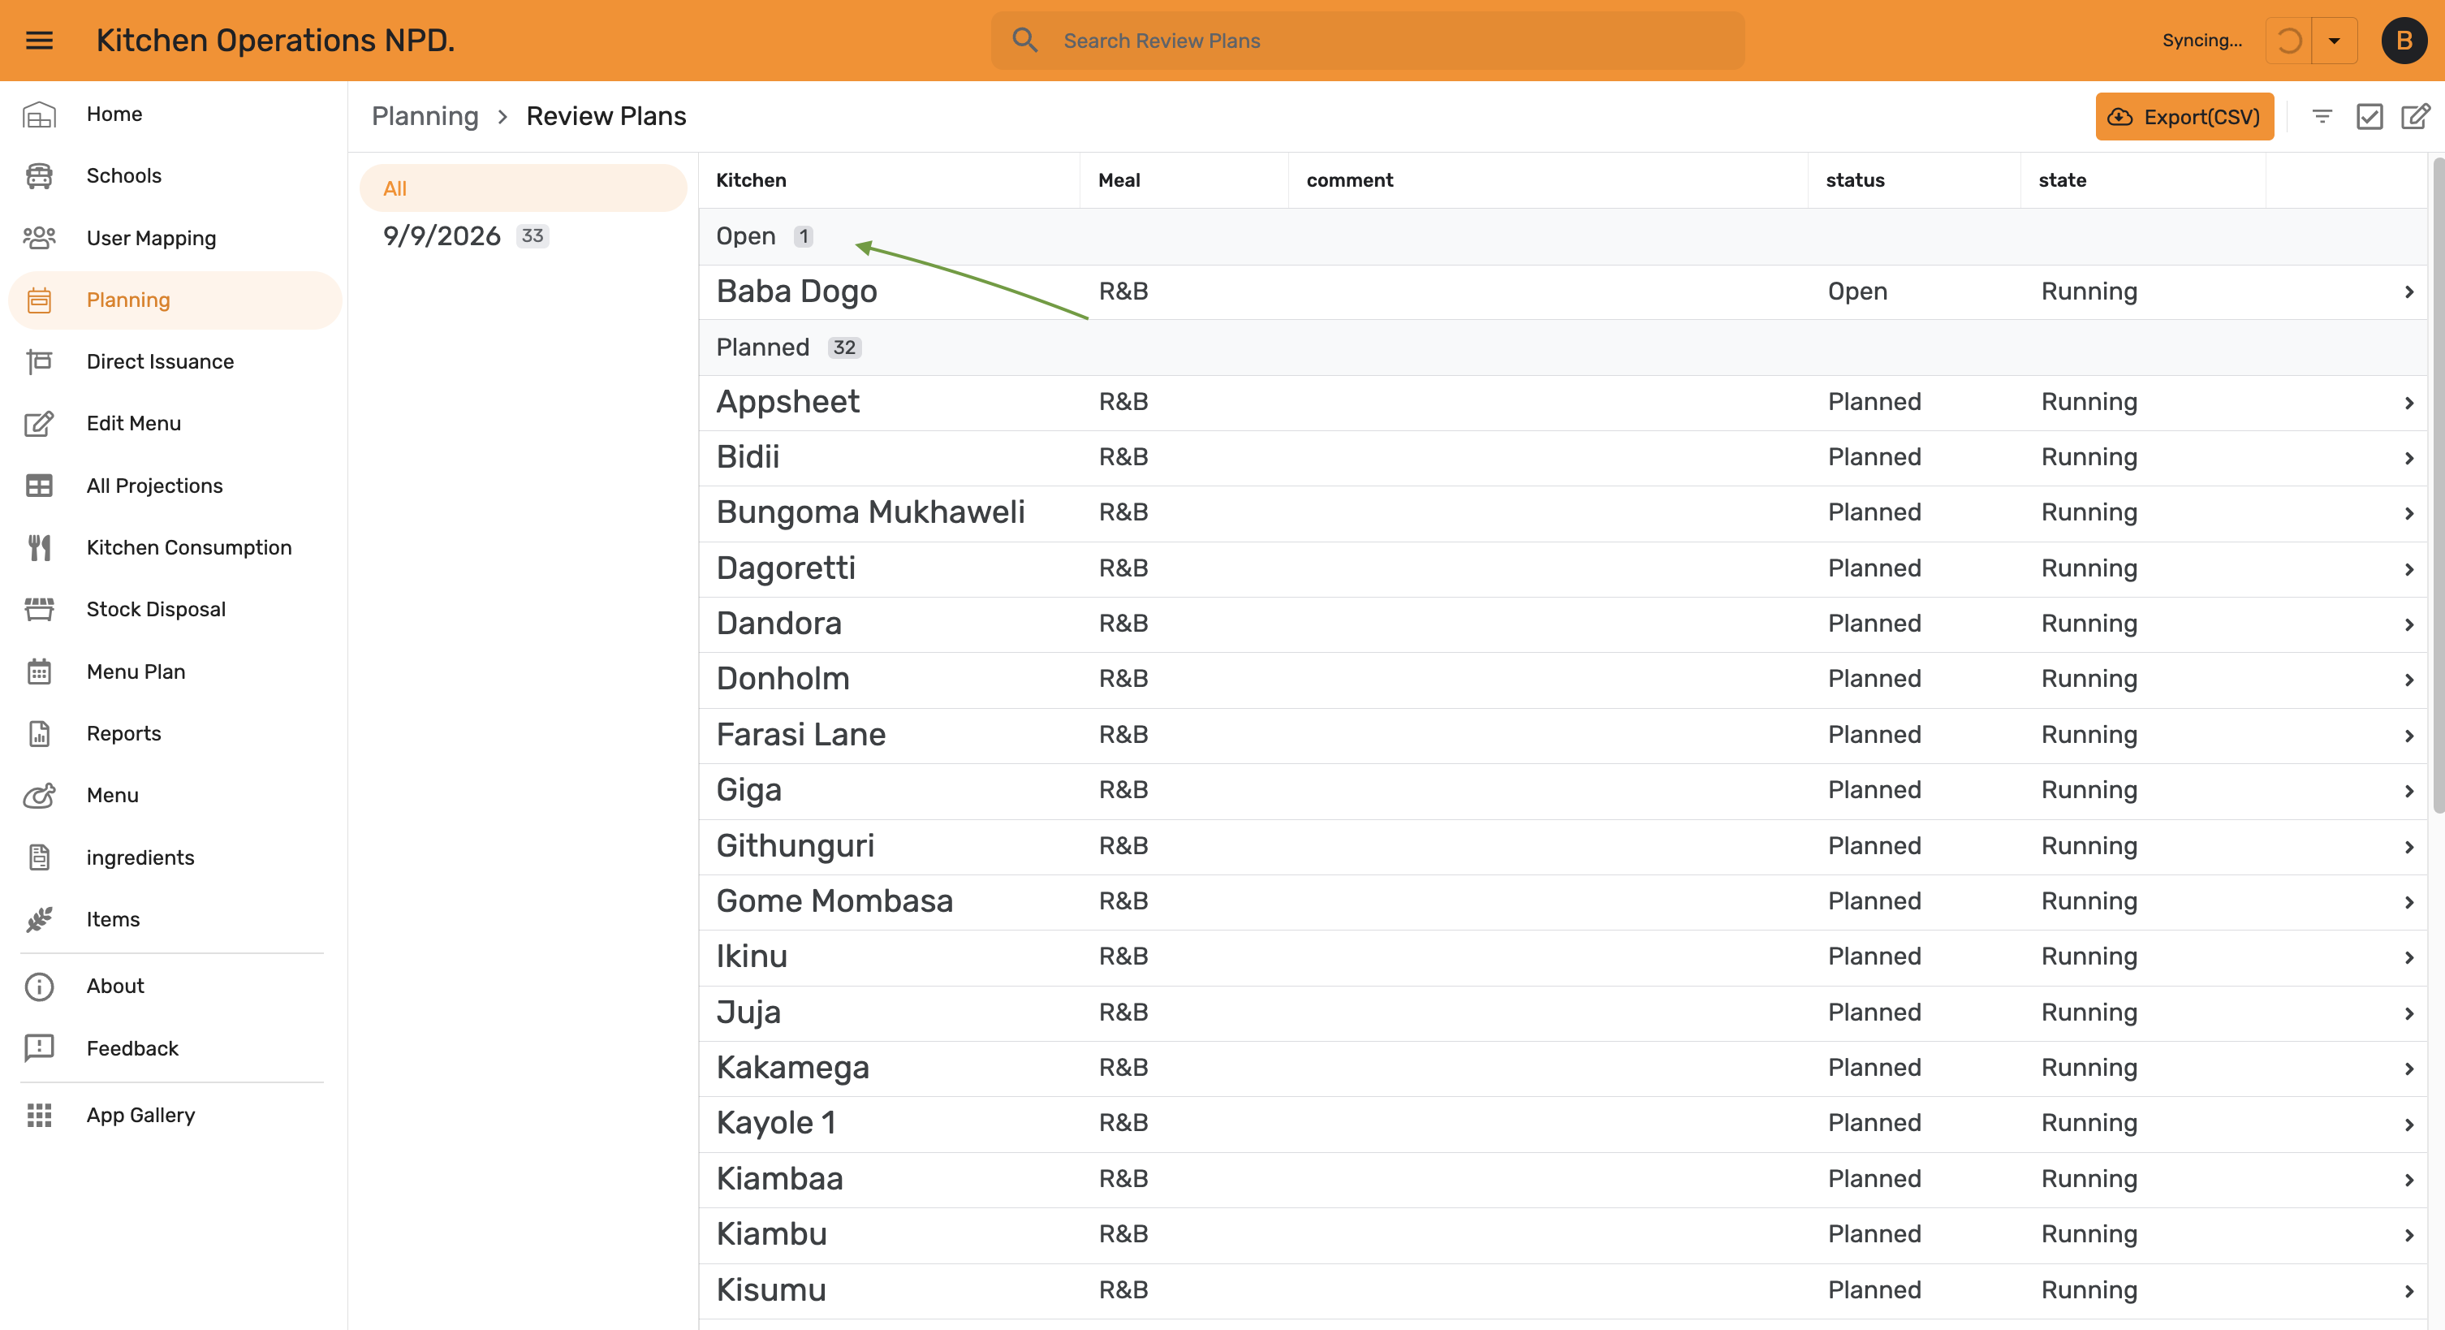Expand the Baba Dogo row chevron

point(2408,291)
